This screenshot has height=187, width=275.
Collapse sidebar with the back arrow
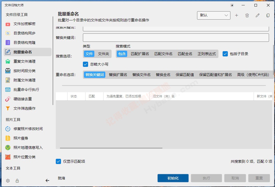47,180
